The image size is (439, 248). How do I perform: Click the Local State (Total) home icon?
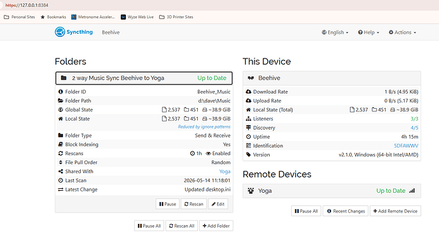pos(248,110)
